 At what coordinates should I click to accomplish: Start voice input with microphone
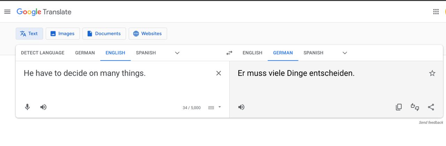[x=28, y=107]
